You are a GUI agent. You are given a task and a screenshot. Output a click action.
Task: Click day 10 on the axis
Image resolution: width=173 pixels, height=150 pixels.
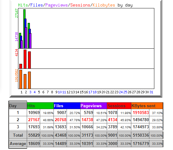tap(60, 92)
